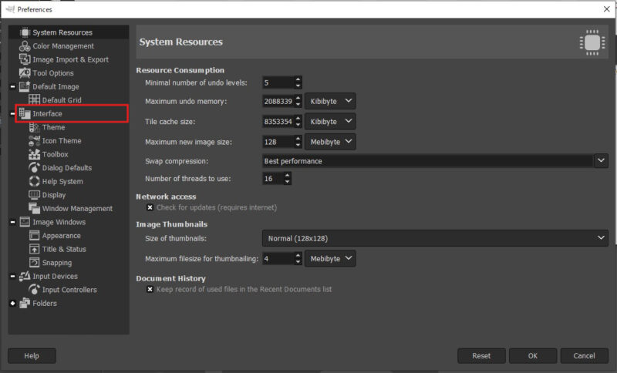Select Tool Options label in the tree
This screenshot has height=373, width=617.
53,73
